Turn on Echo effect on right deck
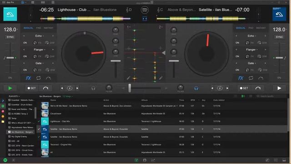Screen dimensions: 291x164 point(237,43)
